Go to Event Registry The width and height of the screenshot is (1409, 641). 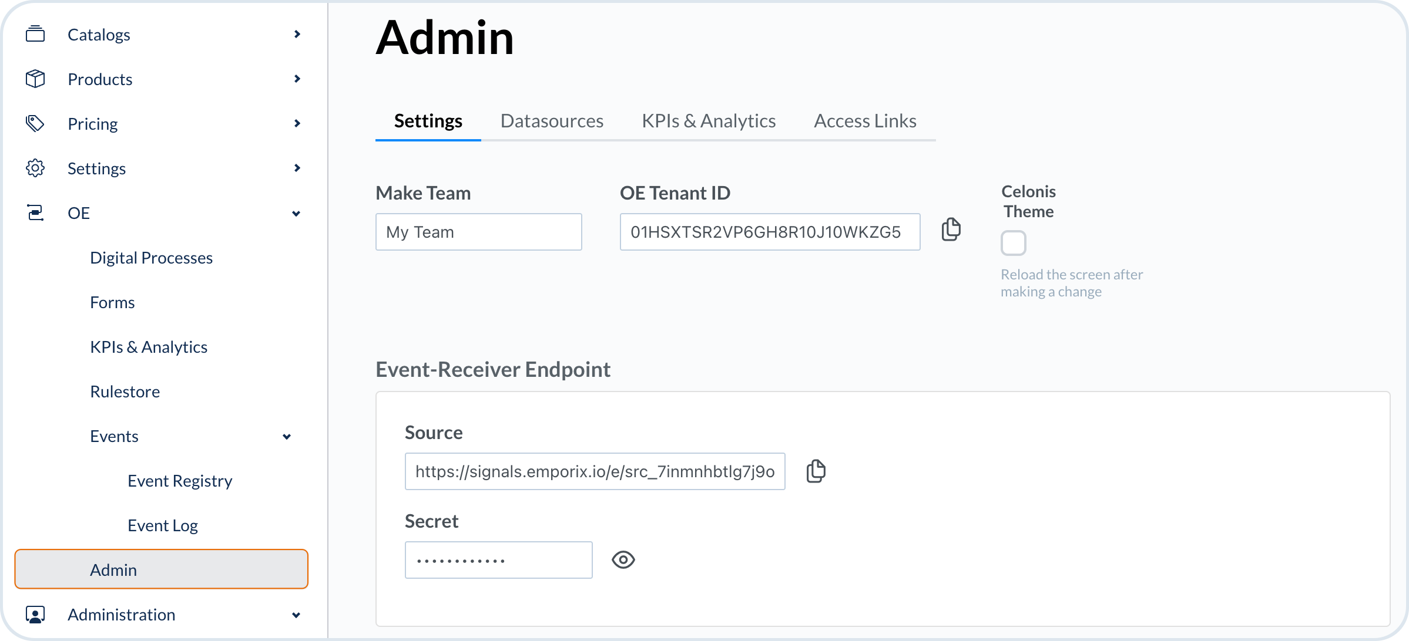click(x=180, y=481)
